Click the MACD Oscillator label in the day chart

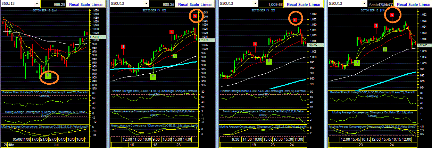(45, 113)
